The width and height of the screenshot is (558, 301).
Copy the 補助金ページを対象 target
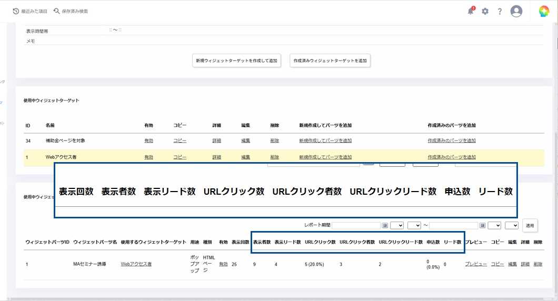coord(180,141)
